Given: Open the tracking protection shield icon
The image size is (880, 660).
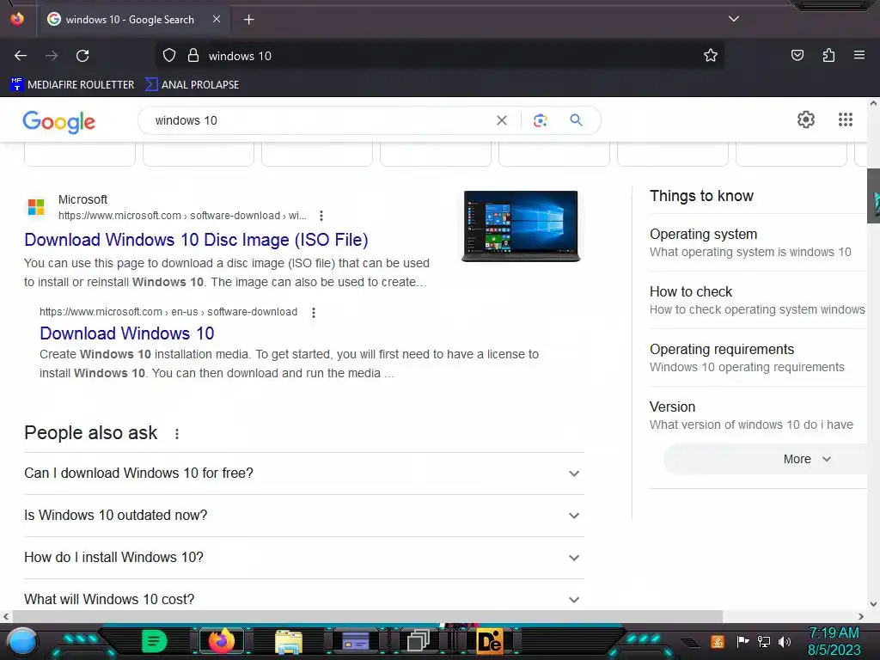Looking at the screenshot, I should tap(169, 56).
